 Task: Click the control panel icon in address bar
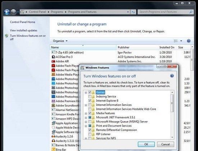click(x=22, y=12)
